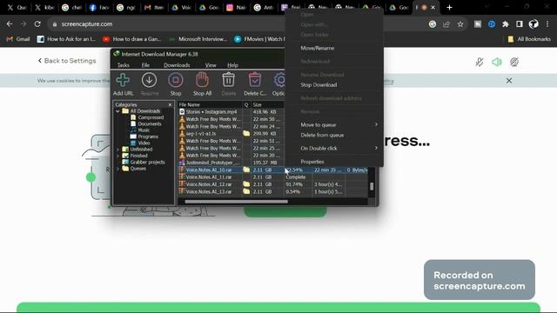Click the Stop download icon
The width and height of the screenshot is (557, 313).
click(176, 80)
